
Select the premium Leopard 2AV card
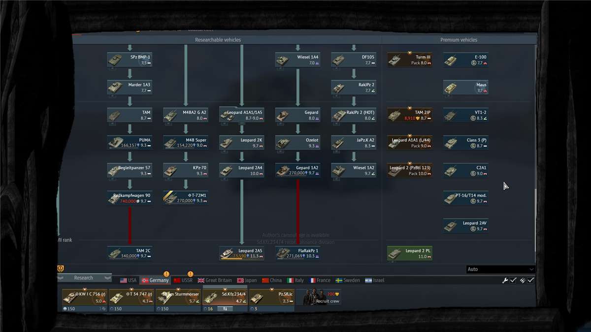tap(466, 226)
